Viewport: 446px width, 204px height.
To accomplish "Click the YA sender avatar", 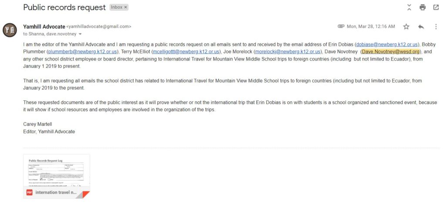I will (x=10, y=30).
